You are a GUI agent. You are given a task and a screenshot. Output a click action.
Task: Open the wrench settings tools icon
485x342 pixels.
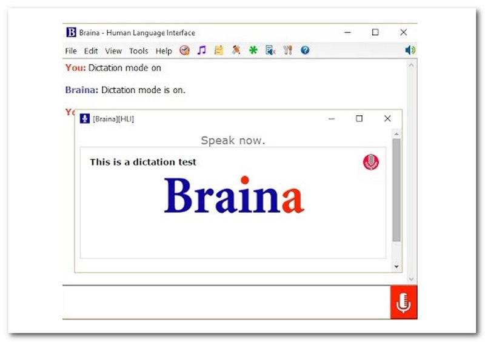[287, 50]
